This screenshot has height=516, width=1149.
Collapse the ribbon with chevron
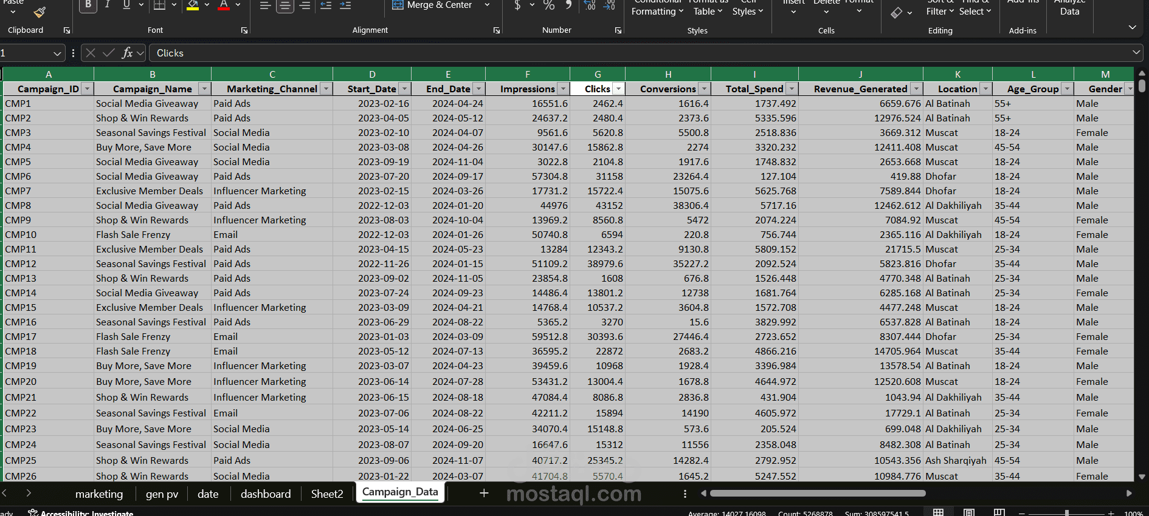pos(1132,27)
